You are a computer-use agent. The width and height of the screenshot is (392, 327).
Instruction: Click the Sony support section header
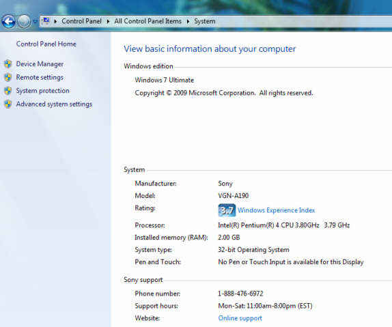click(143, 280)
